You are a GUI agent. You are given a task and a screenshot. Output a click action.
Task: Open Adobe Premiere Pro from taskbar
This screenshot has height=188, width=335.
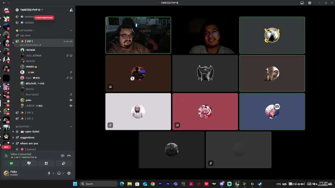pos(160,184)
